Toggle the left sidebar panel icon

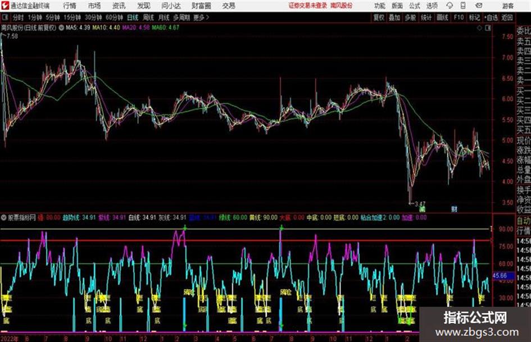(4, 17)
